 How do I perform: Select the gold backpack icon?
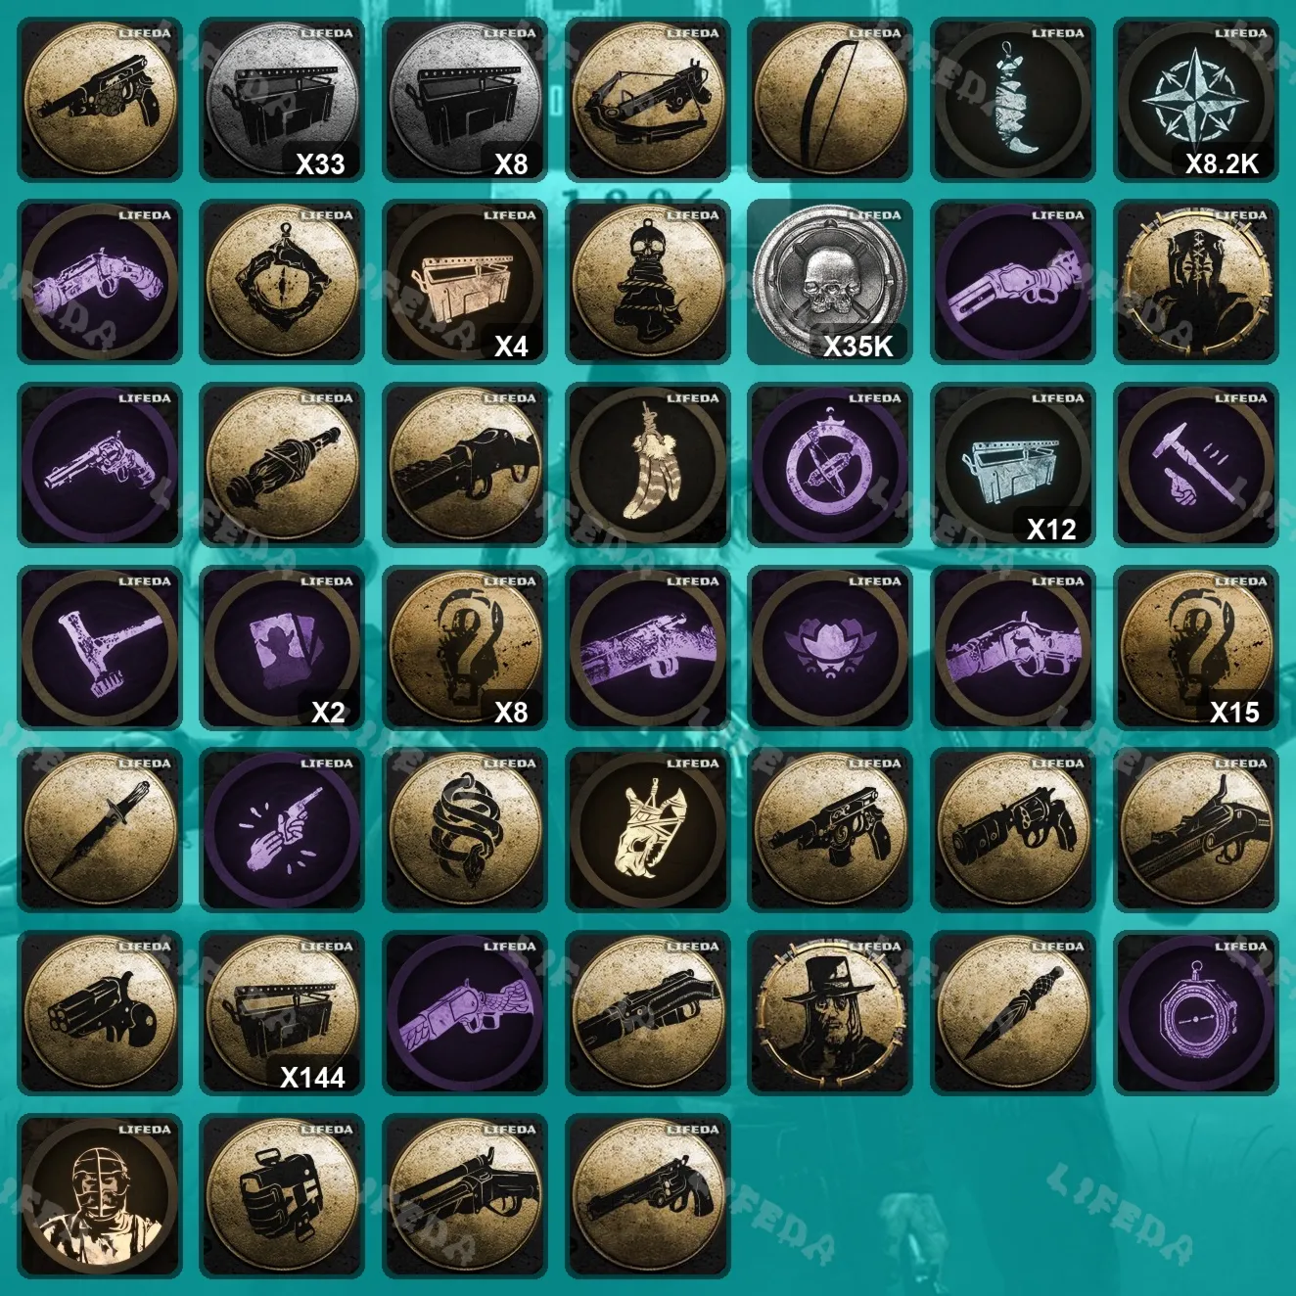(282, 1196)
